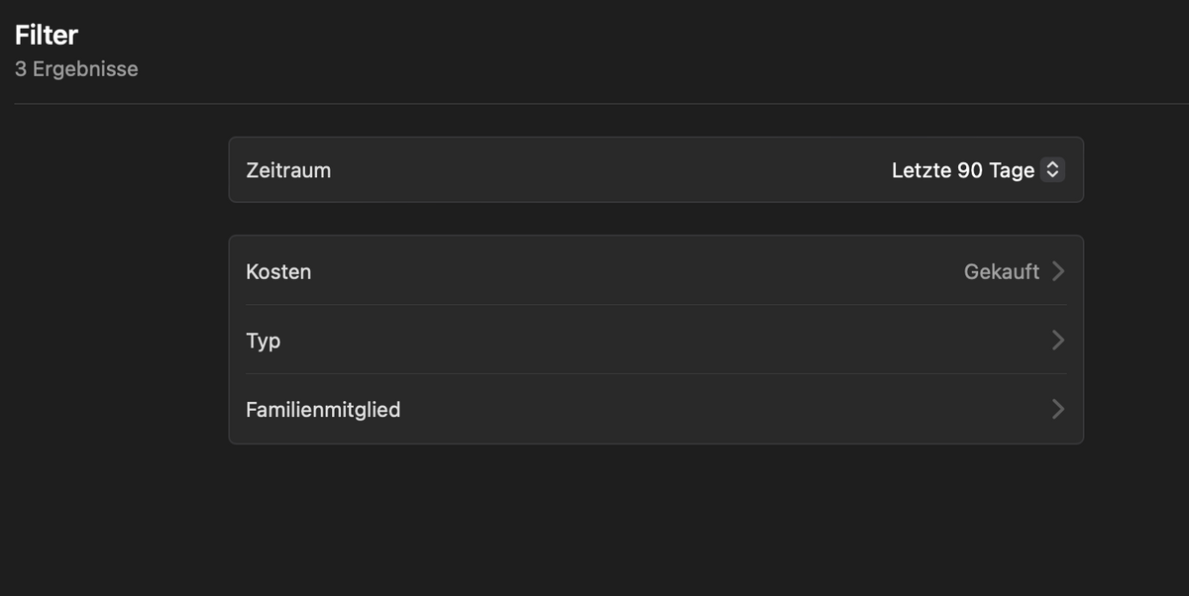Click empty middle of the Zeitraum row

point(609,170)
